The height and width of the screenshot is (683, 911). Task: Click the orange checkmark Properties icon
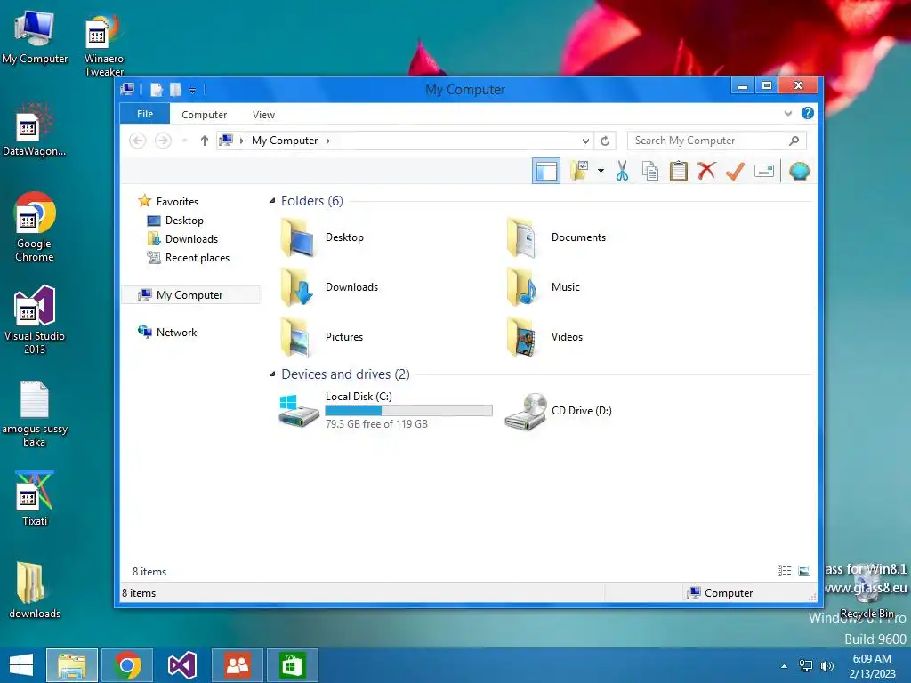735,171
